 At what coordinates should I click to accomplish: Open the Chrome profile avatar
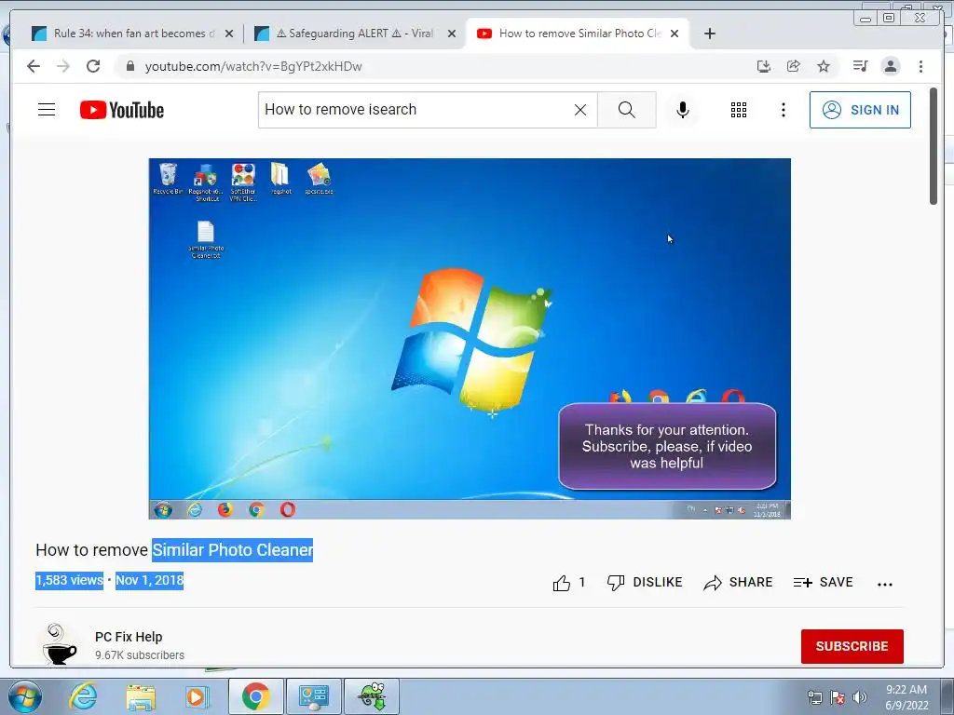pyautogui.click(x=890, y=66)
